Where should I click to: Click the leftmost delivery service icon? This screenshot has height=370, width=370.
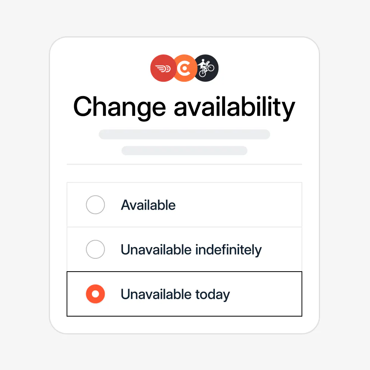click(x=163, y=67)
